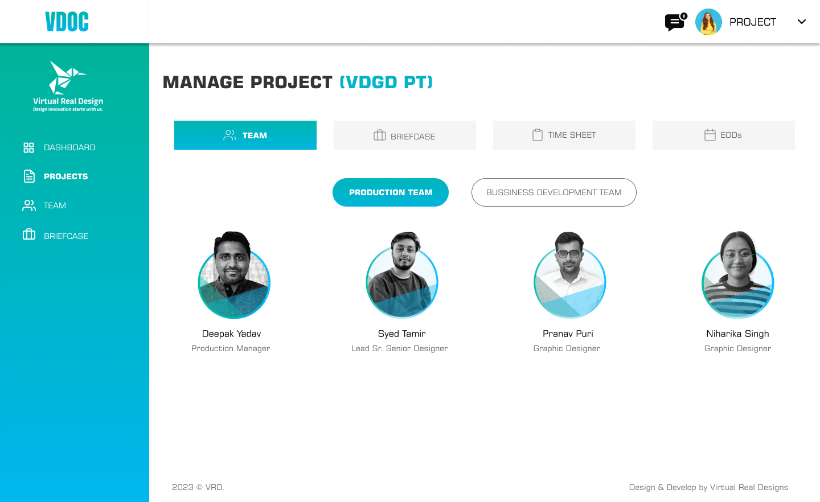Open Deepak Yadav's profile photo
Screen dimensions: 820x502
[x=233, y=275]
